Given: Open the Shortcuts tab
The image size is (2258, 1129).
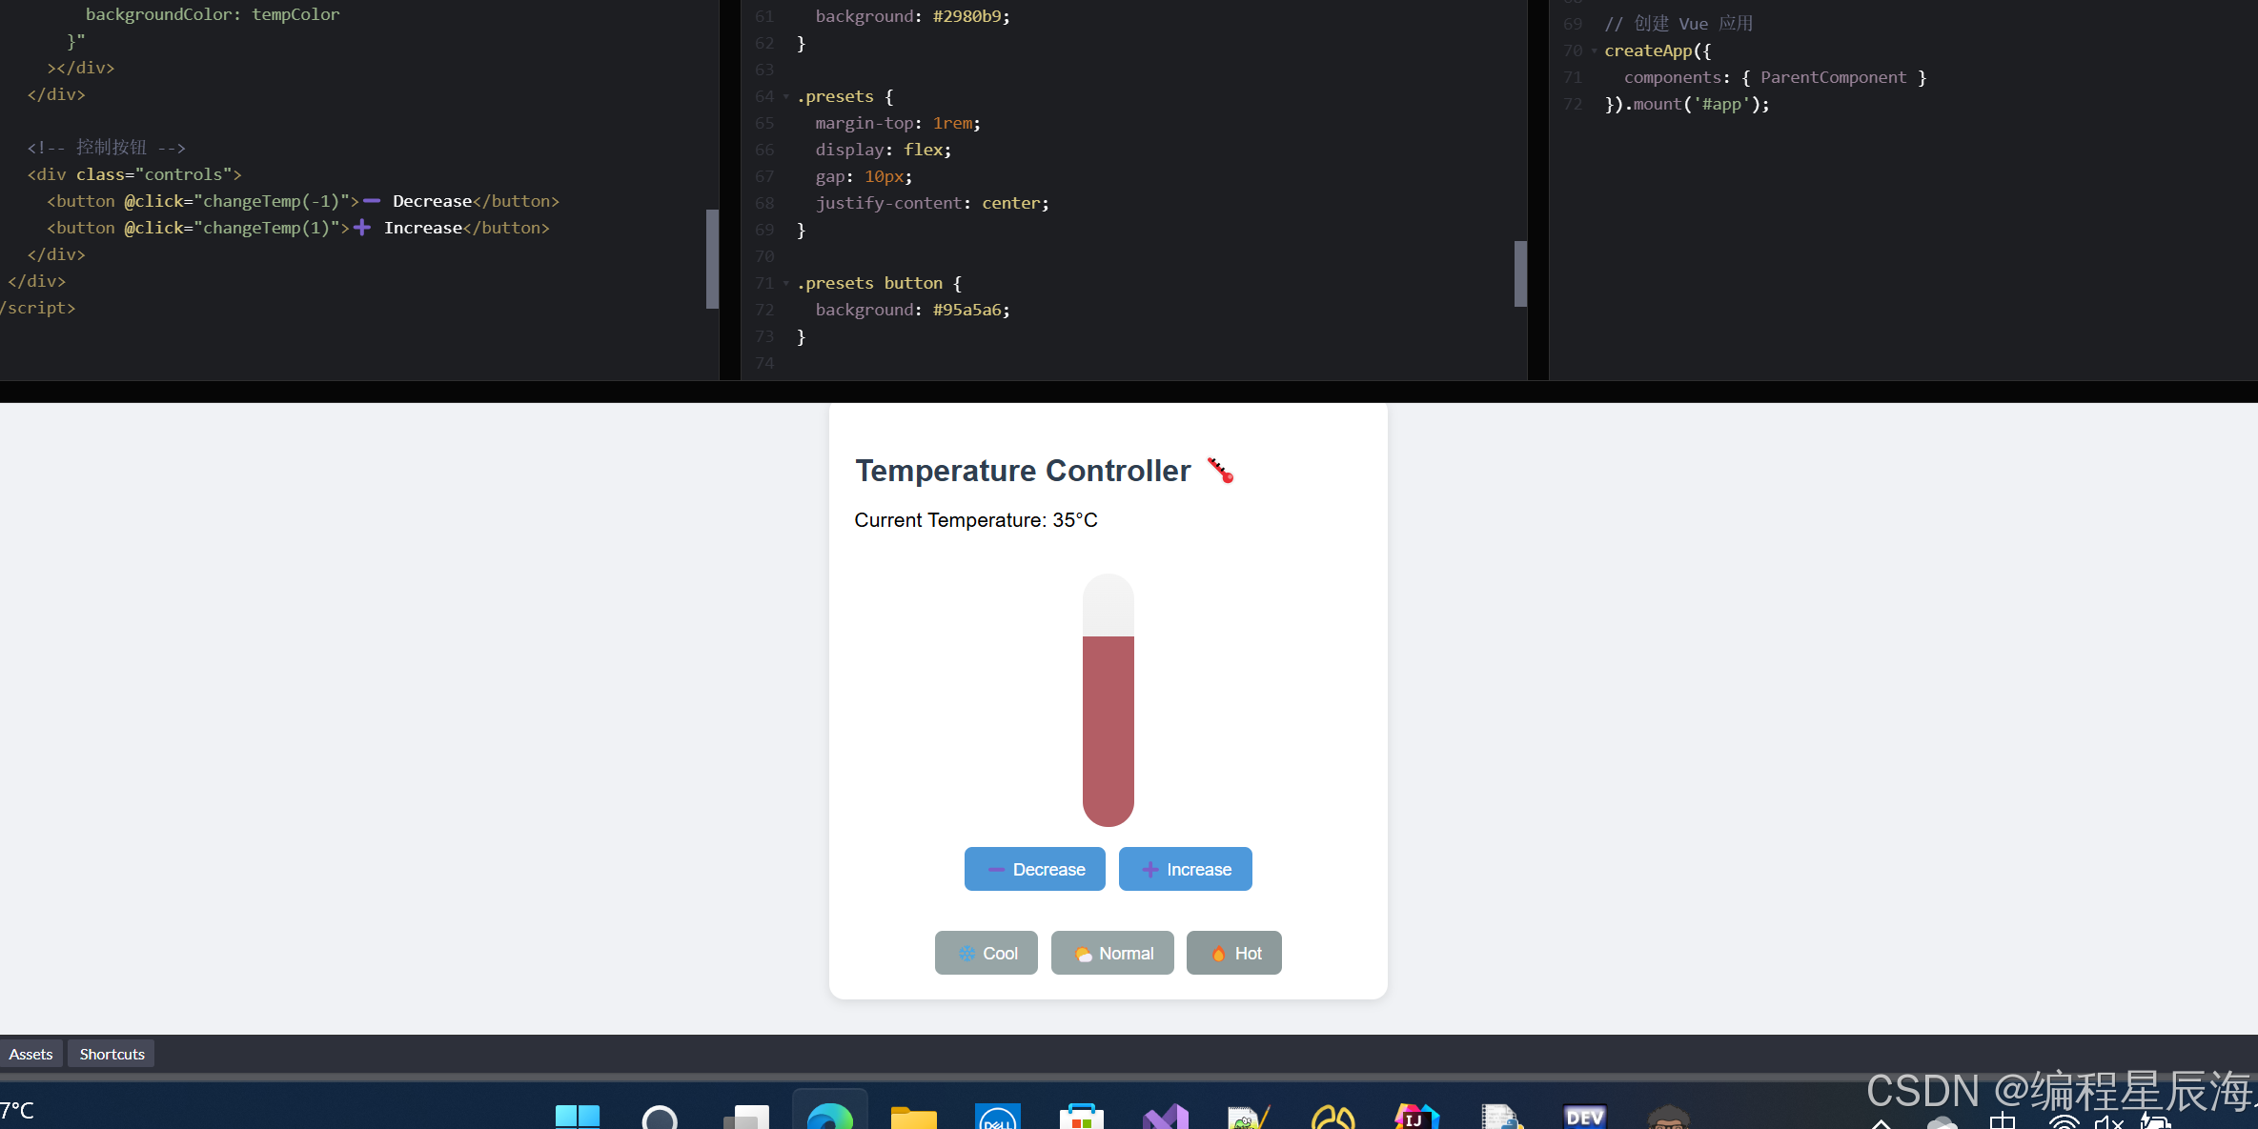Looking at the screenshot, I should click(x=112, y=1054).
